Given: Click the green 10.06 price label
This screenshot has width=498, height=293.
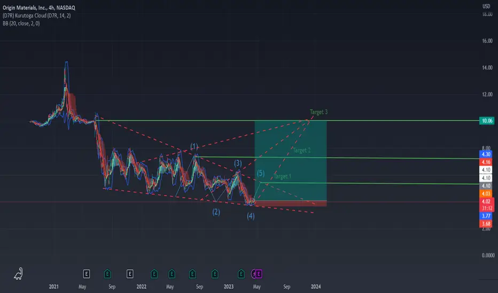Looking at the screenshot, I should tap(487, 121).
